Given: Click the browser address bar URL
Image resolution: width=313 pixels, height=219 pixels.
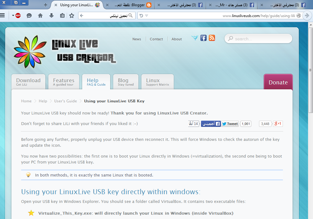Looking at the screenshot, I should (x=259, y=16).
